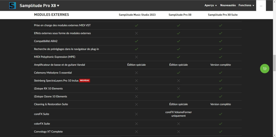Click the NOUVEAU badge beside SpectraLayers Pro

click(84, 81)
